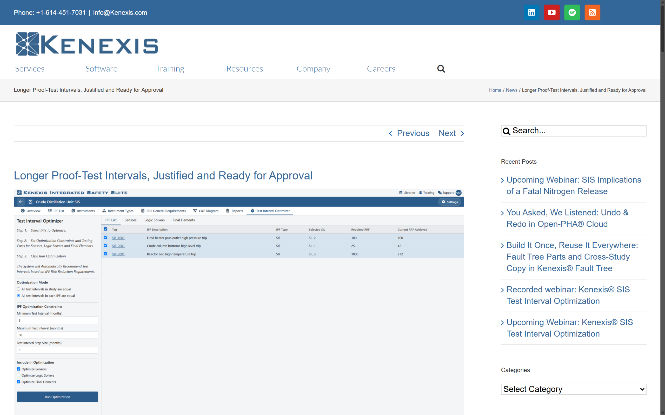Open Kenexis LinkedIn page icon
Viewport: 665px width, 415px height.
(531, 12)
